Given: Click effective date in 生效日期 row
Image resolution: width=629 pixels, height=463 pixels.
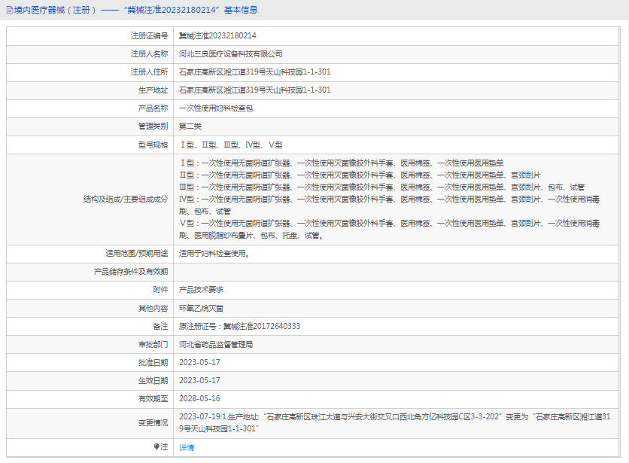Looking at the screenshot, I should (199, 381).
